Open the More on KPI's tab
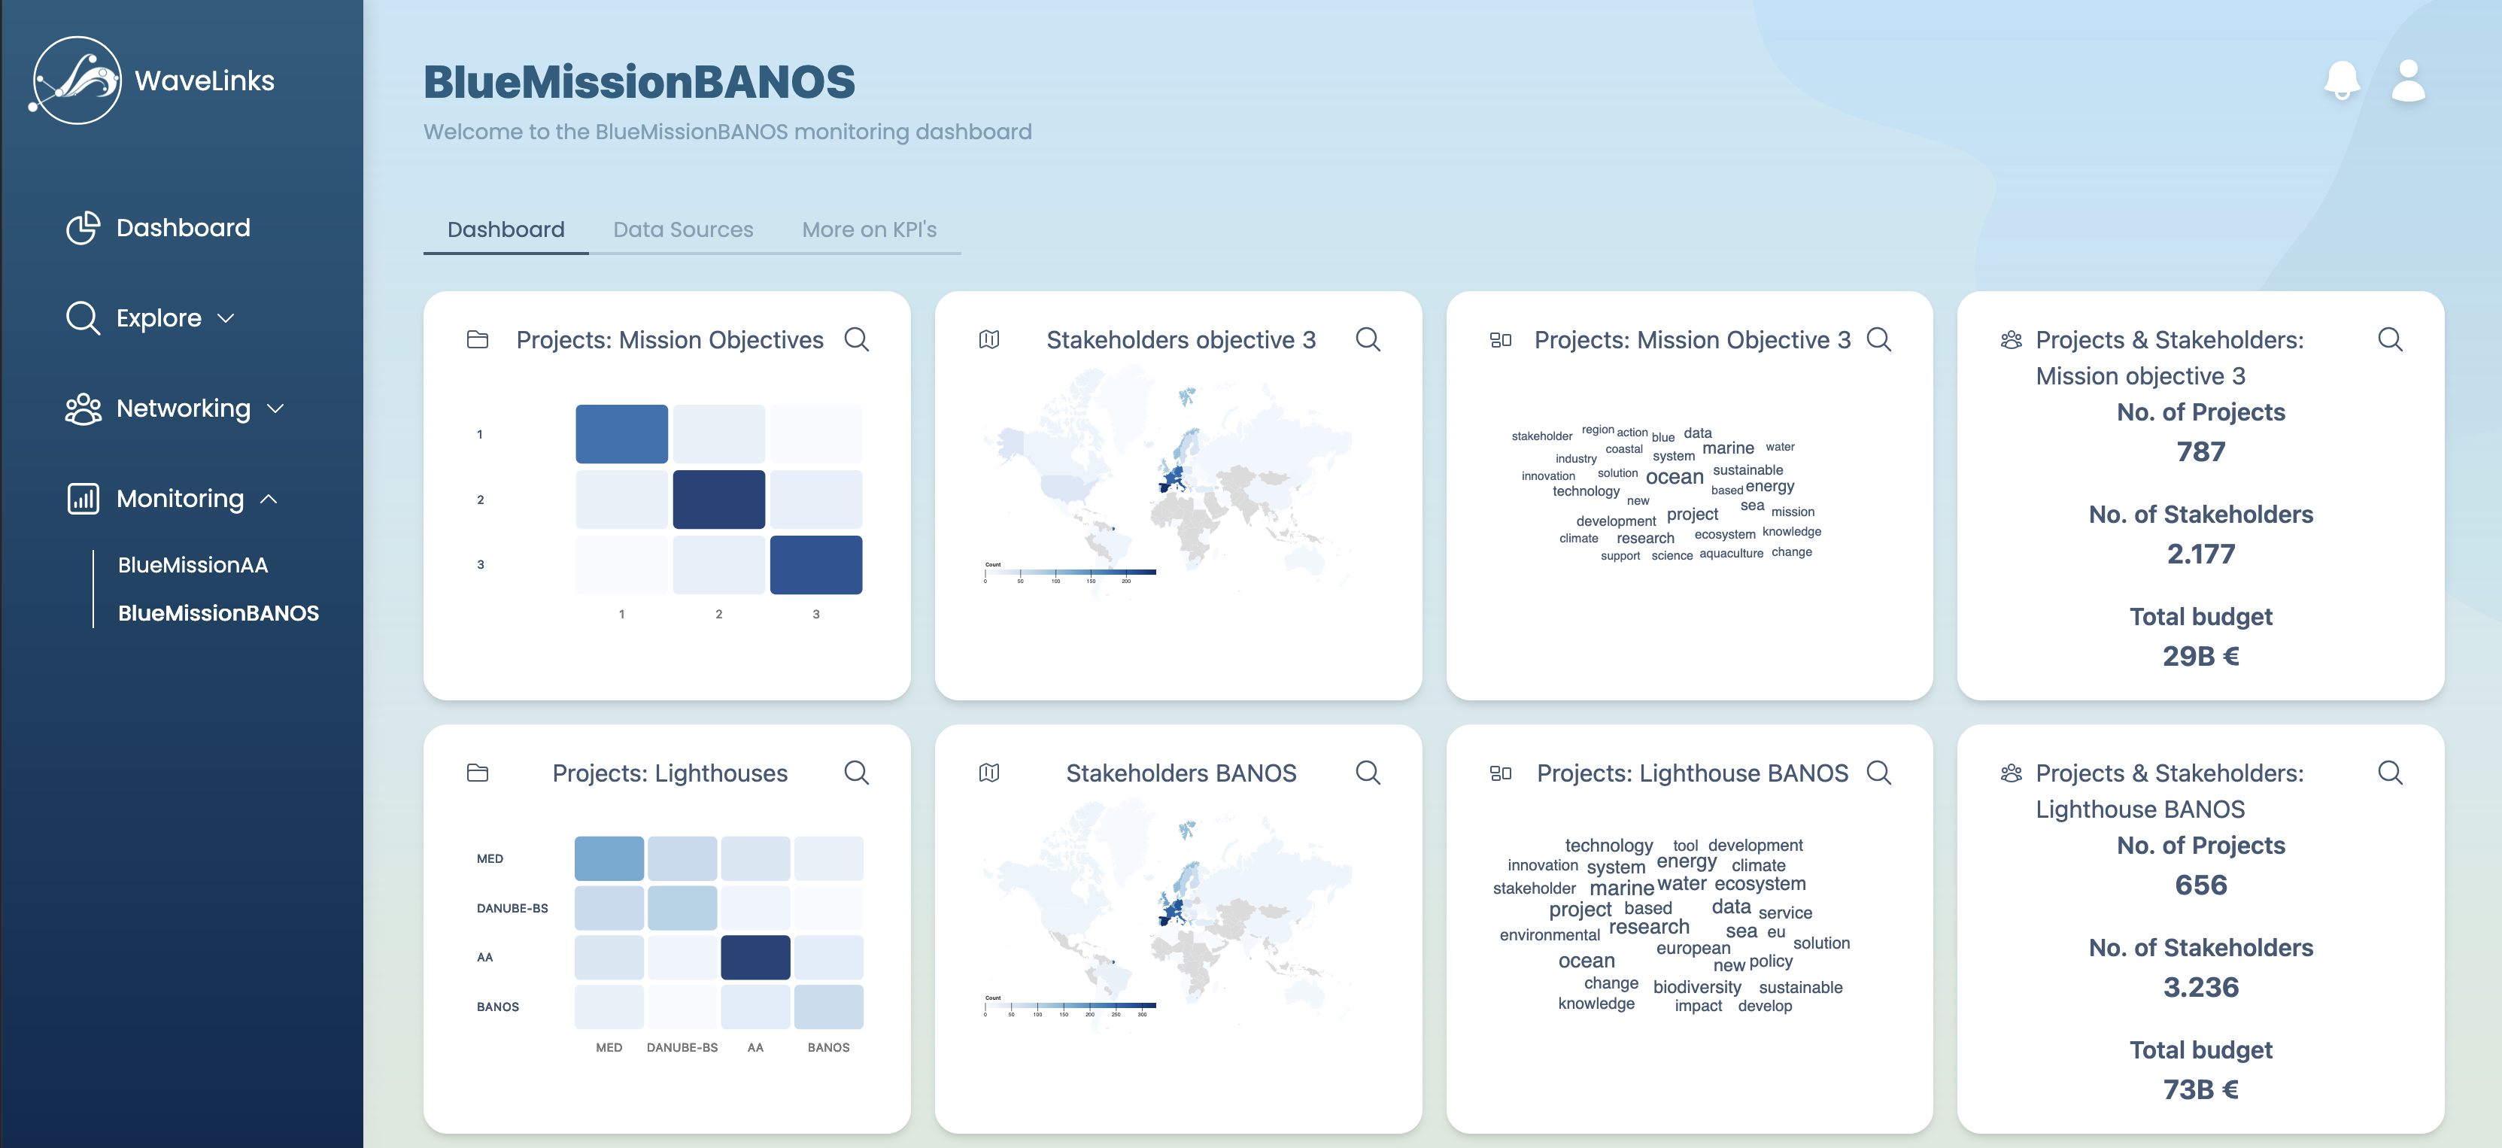The height and width of the screenshot is (1148, 2502). click(x=870, y=230)
